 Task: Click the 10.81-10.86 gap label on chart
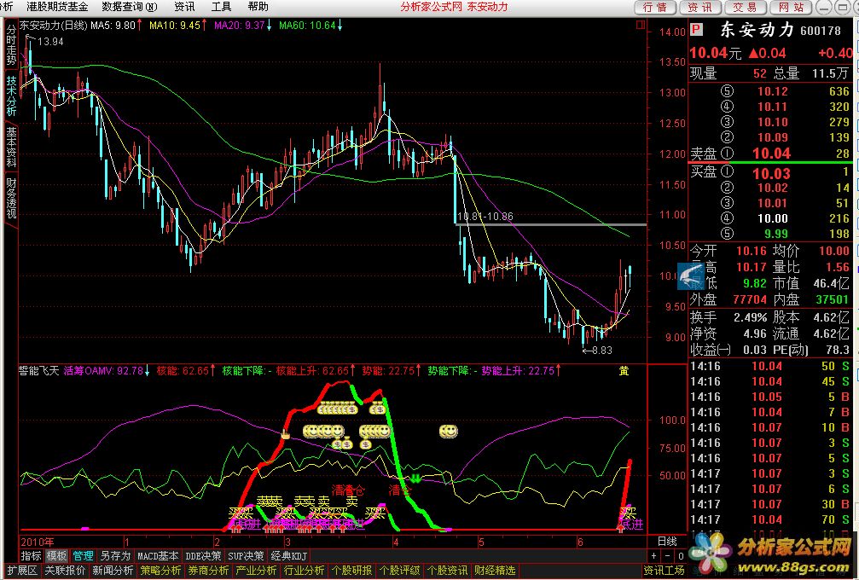click(485, 217)
